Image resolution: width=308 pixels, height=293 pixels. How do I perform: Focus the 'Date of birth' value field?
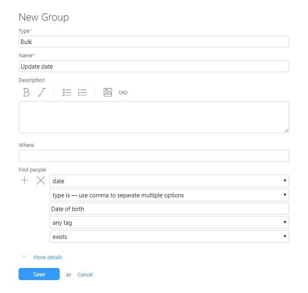[x=169, y=209]
